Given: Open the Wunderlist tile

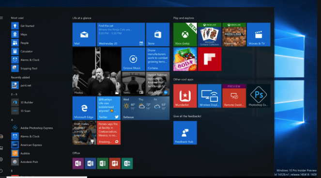Looking at the screenshot, I should (185, 96).
